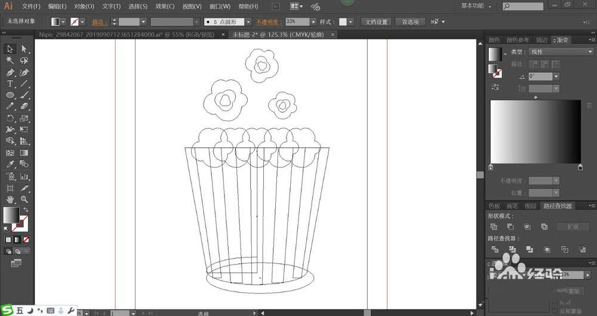597x316 pixels.
Task: Select the Eyedropper tool
Action: click(x=10, y=164)
